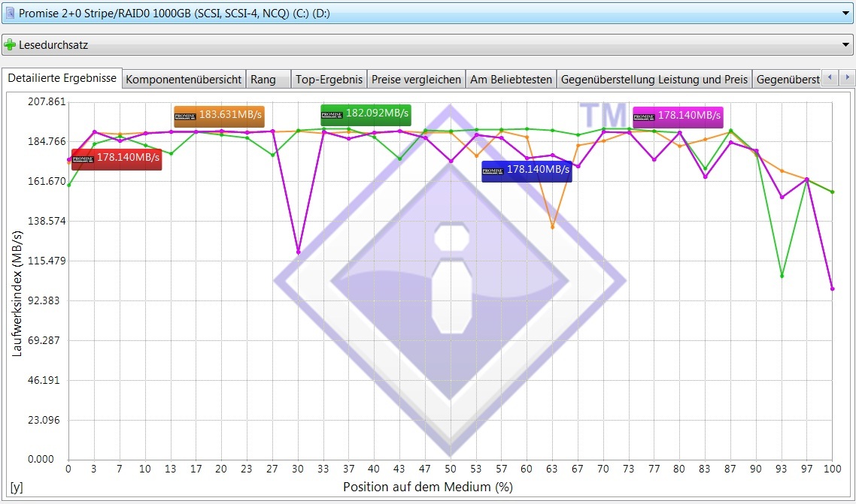Click the Laufwerksindex (MB/s) axis title
Image resolution: width=856 pixels, height=504 pixels.
coord(17,293)
